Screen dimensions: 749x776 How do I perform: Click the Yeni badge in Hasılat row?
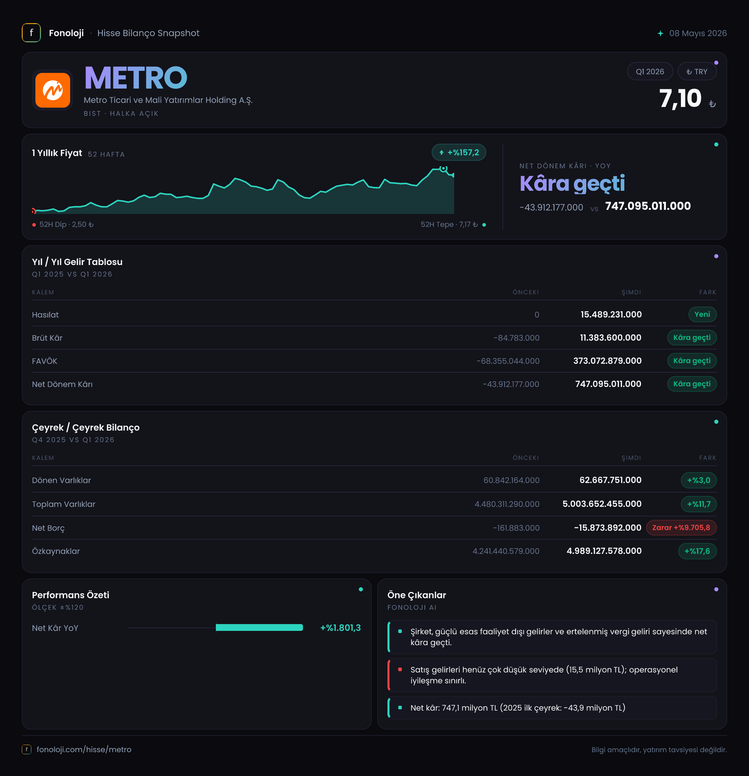point(702,314)
